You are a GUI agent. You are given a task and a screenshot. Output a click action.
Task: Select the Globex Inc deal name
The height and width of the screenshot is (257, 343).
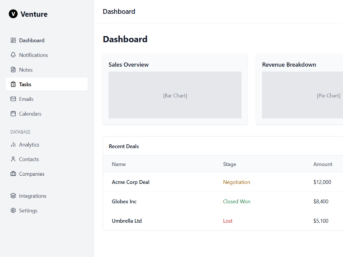(x=124, y=201)
